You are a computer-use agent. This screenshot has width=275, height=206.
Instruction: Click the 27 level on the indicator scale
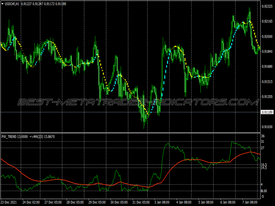(263, 148)
